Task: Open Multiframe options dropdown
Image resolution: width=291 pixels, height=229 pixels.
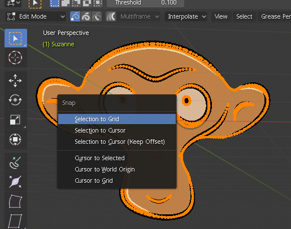Action: (x=138, y=16)
